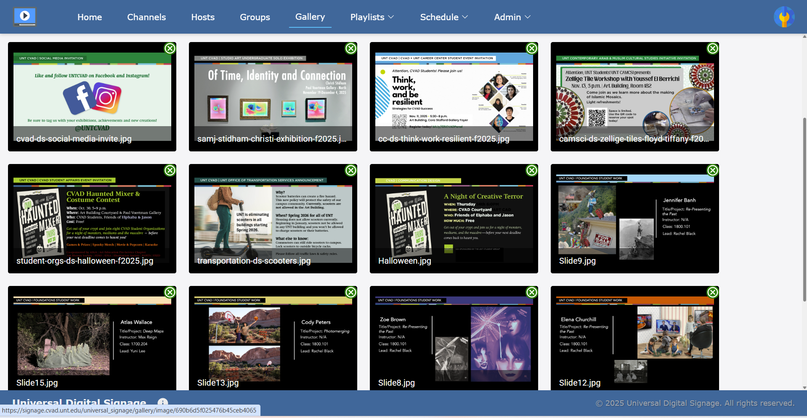Click X icon on cc-ds-think-work-resilient image
The width and height of the screenshot is (807, 418).
click(x=532, y=48)
